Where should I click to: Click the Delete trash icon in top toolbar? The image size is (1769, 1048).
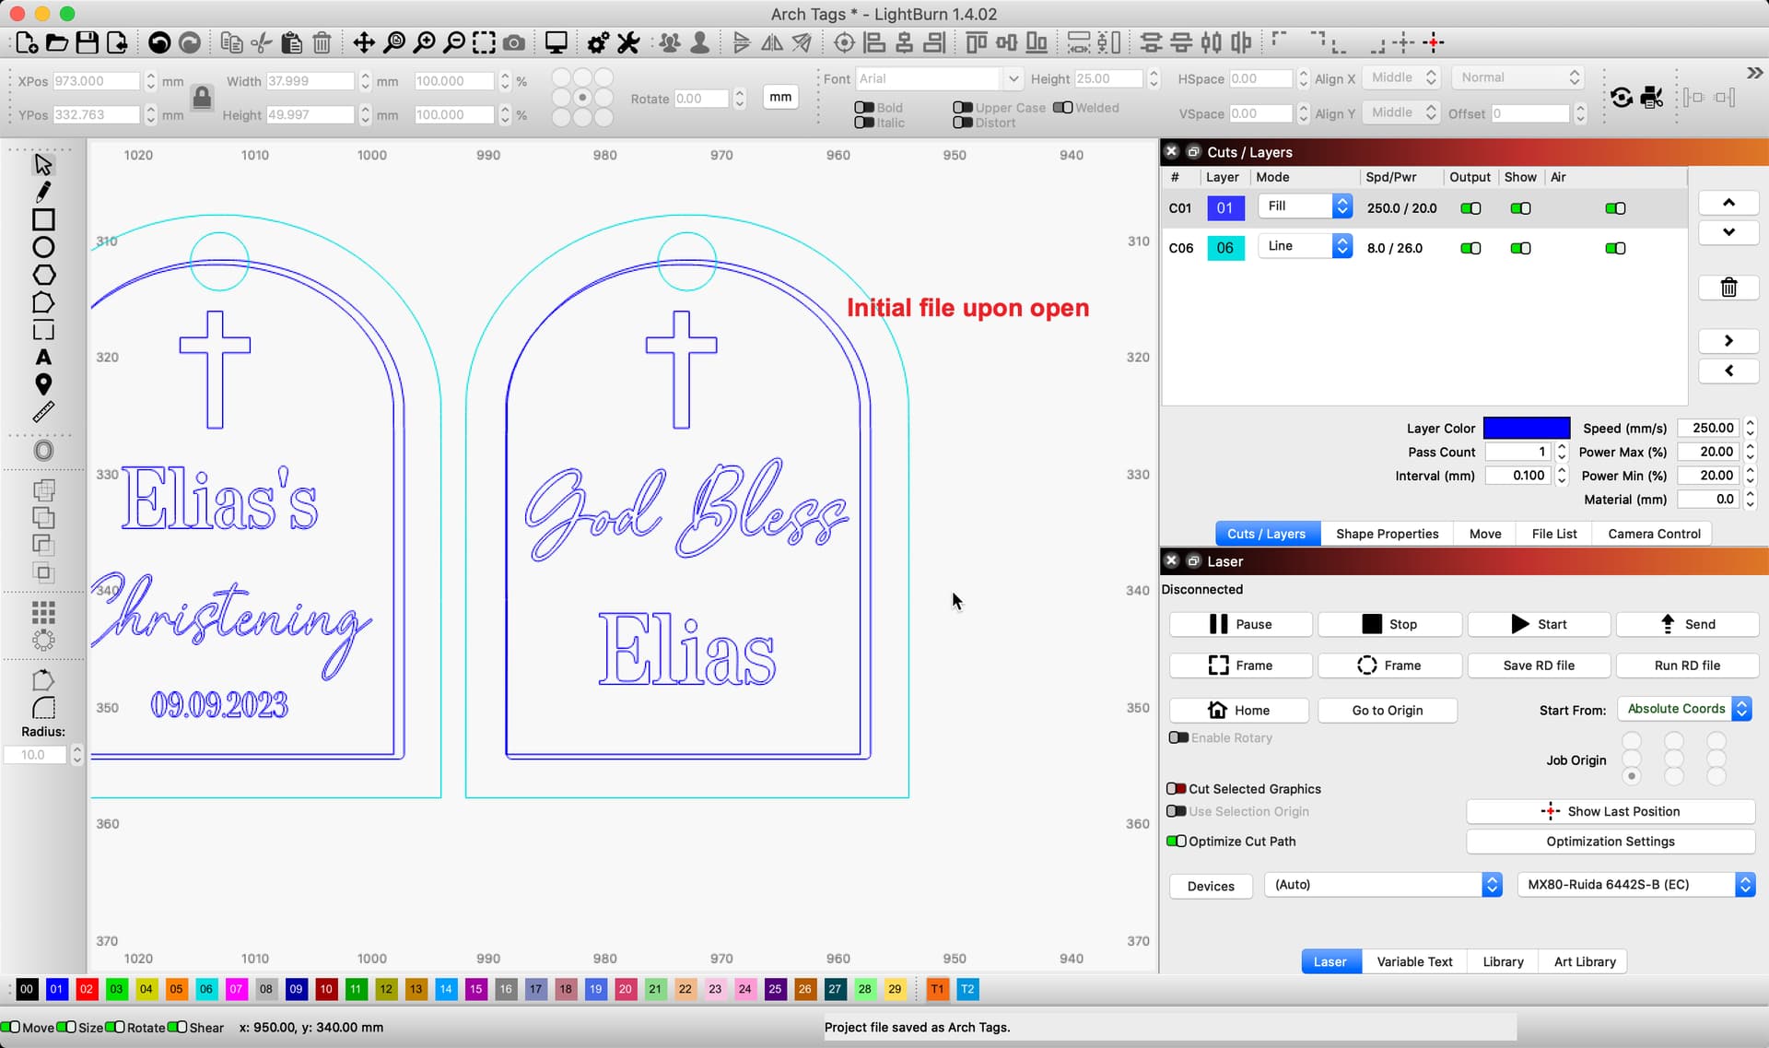pyautogui.click(x=322, y=42)
